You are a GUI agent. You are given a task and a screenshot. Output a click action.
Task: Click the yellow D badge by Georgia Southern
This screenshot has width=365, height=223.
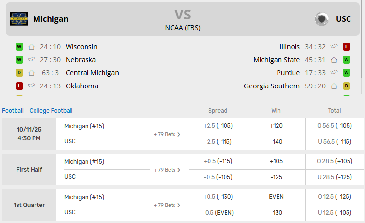pyautogui.click(x=347, y=86)
